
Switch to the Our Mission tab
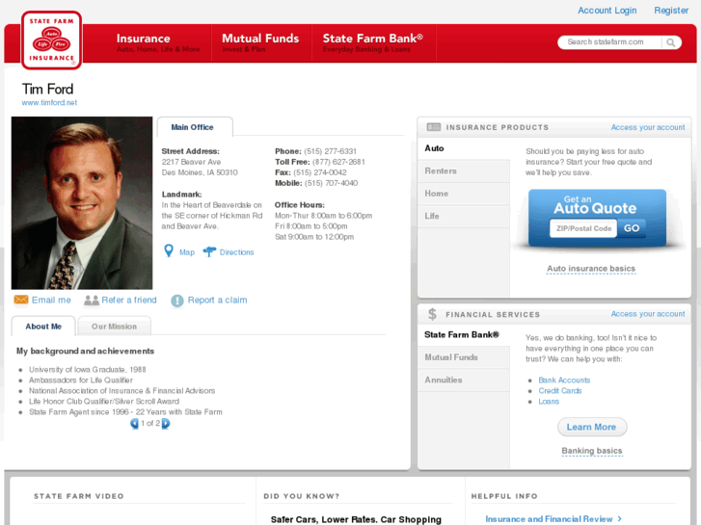[x=114, y=327]
